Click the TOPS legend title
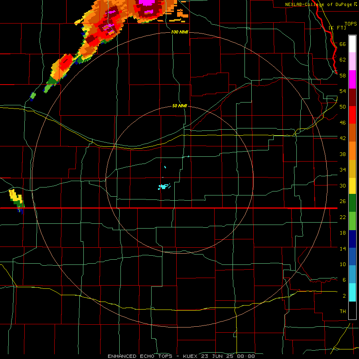This screenshot has width=359, height=359. [x=351, y=24]
